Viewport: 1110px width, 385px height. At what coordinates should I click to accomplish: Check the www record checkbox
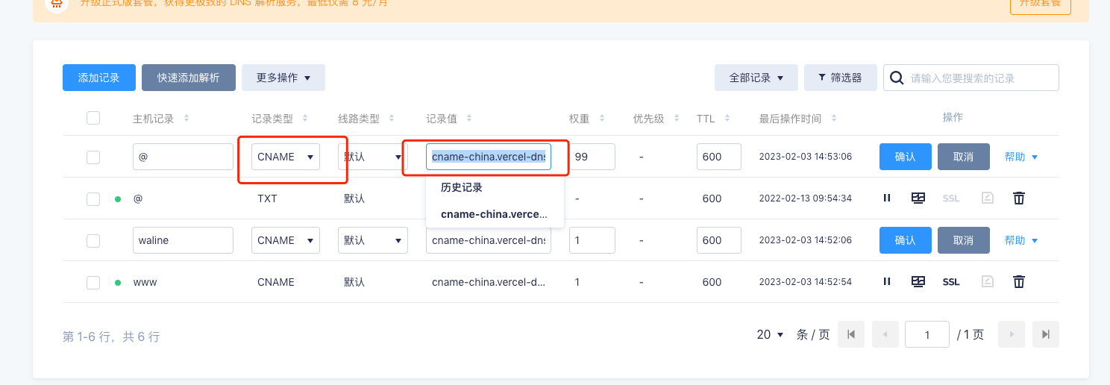93,282
